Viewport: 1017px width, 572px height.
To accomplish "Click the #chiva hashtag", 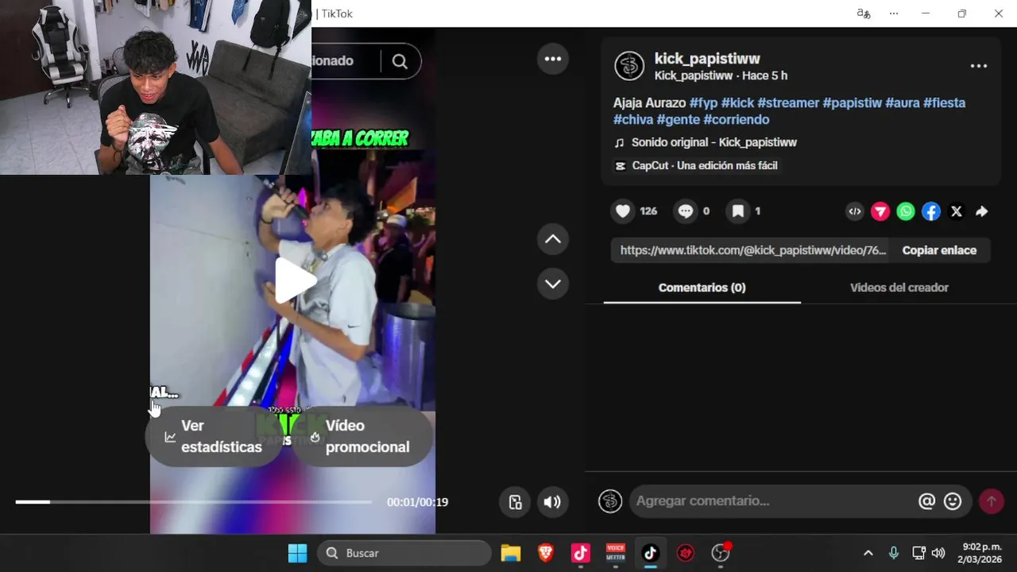I will pyautogui.click(x=633, y=120).
